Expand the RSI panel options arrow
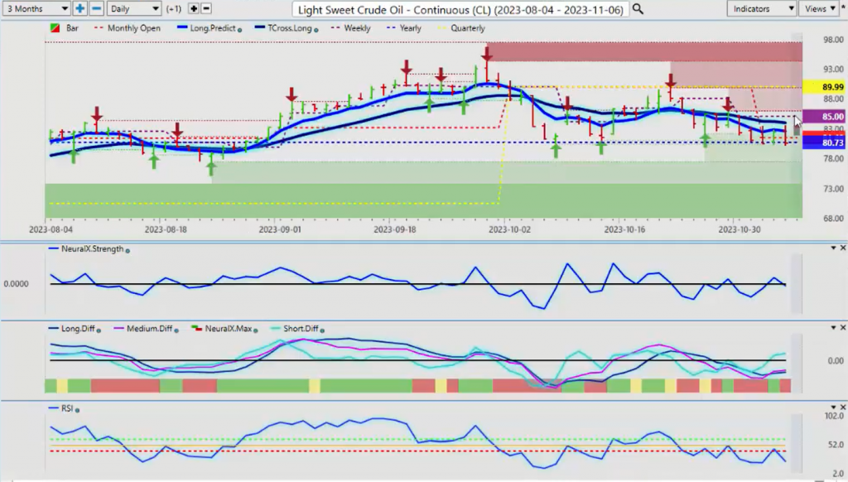Screen dimensions: 848x482 point(833,407)
